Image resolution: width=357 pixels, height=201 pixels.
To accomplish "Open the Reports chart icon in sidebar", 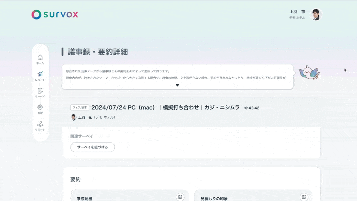I will tap(40, 76).
